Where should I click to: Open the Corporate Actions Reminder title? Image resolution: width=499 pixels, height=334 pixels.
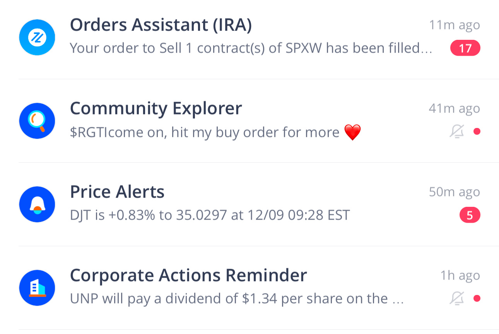188,276
